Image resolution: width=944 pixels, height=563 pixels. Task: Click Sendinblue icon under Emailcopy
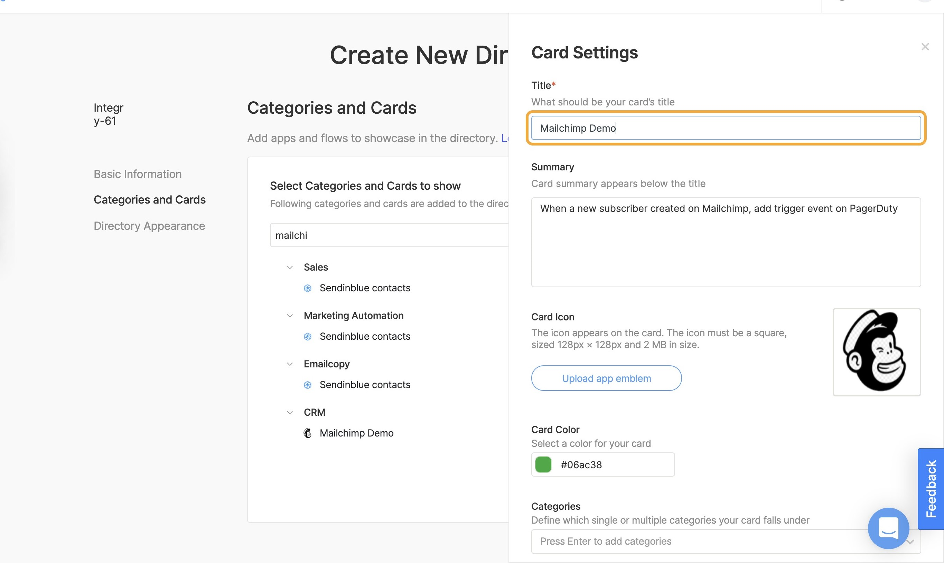tap(308, 385)
